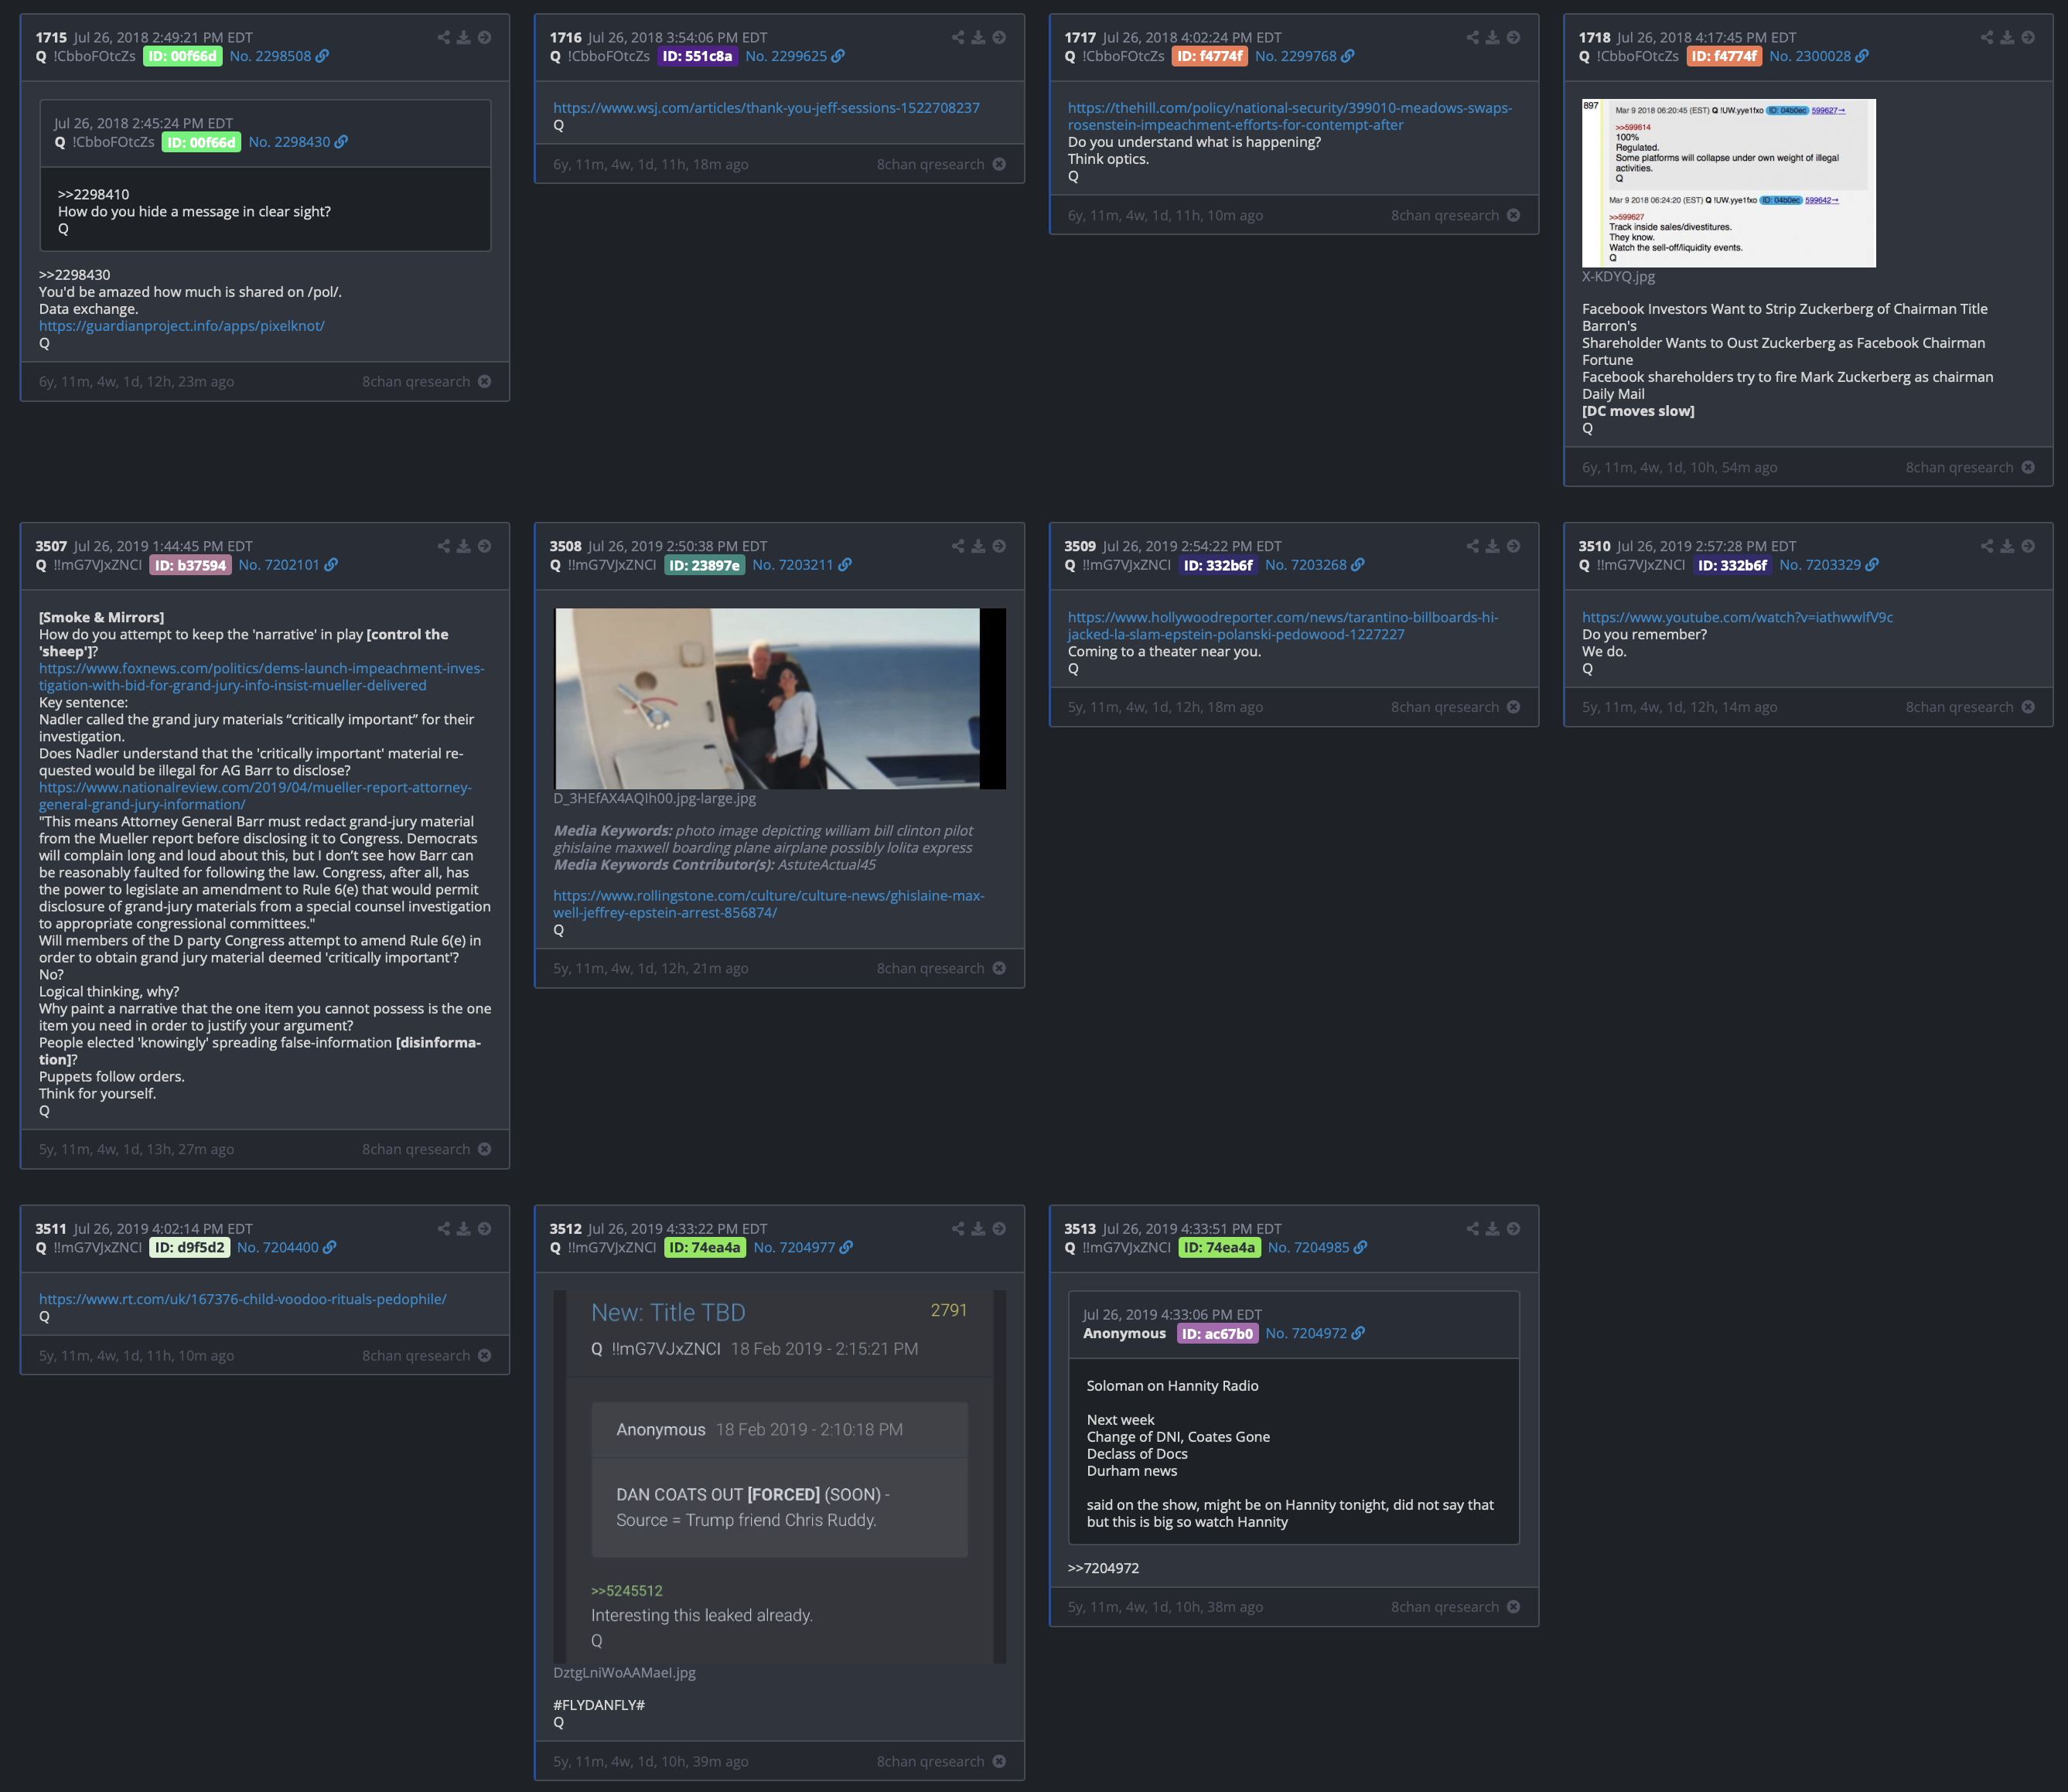Open the hollywoodreporter.com tarantino-billboards link
This screenshot has height=1792, width=2068.
1282,626
